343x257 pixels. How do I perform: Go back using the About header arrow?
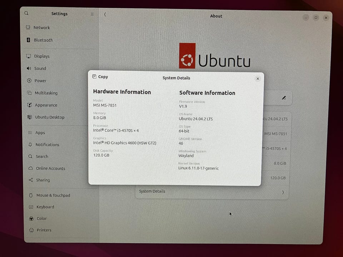pos(105,14)
